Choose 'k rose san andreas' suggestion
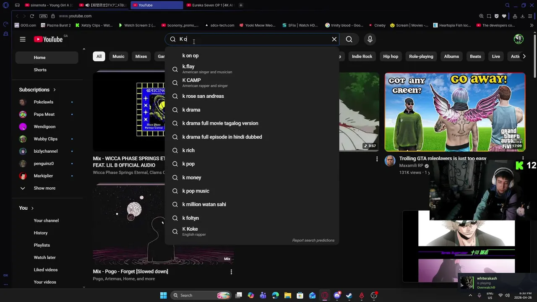This screenshot has height=302, width=537. pos(252,96)
